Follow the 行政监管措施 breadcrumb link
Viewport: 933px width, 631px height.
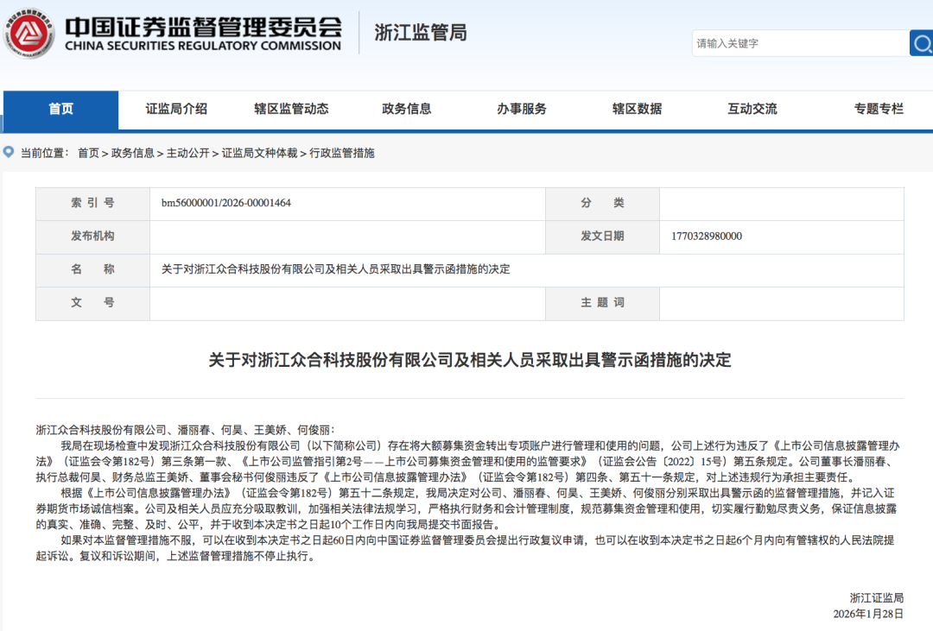point(341,153)
